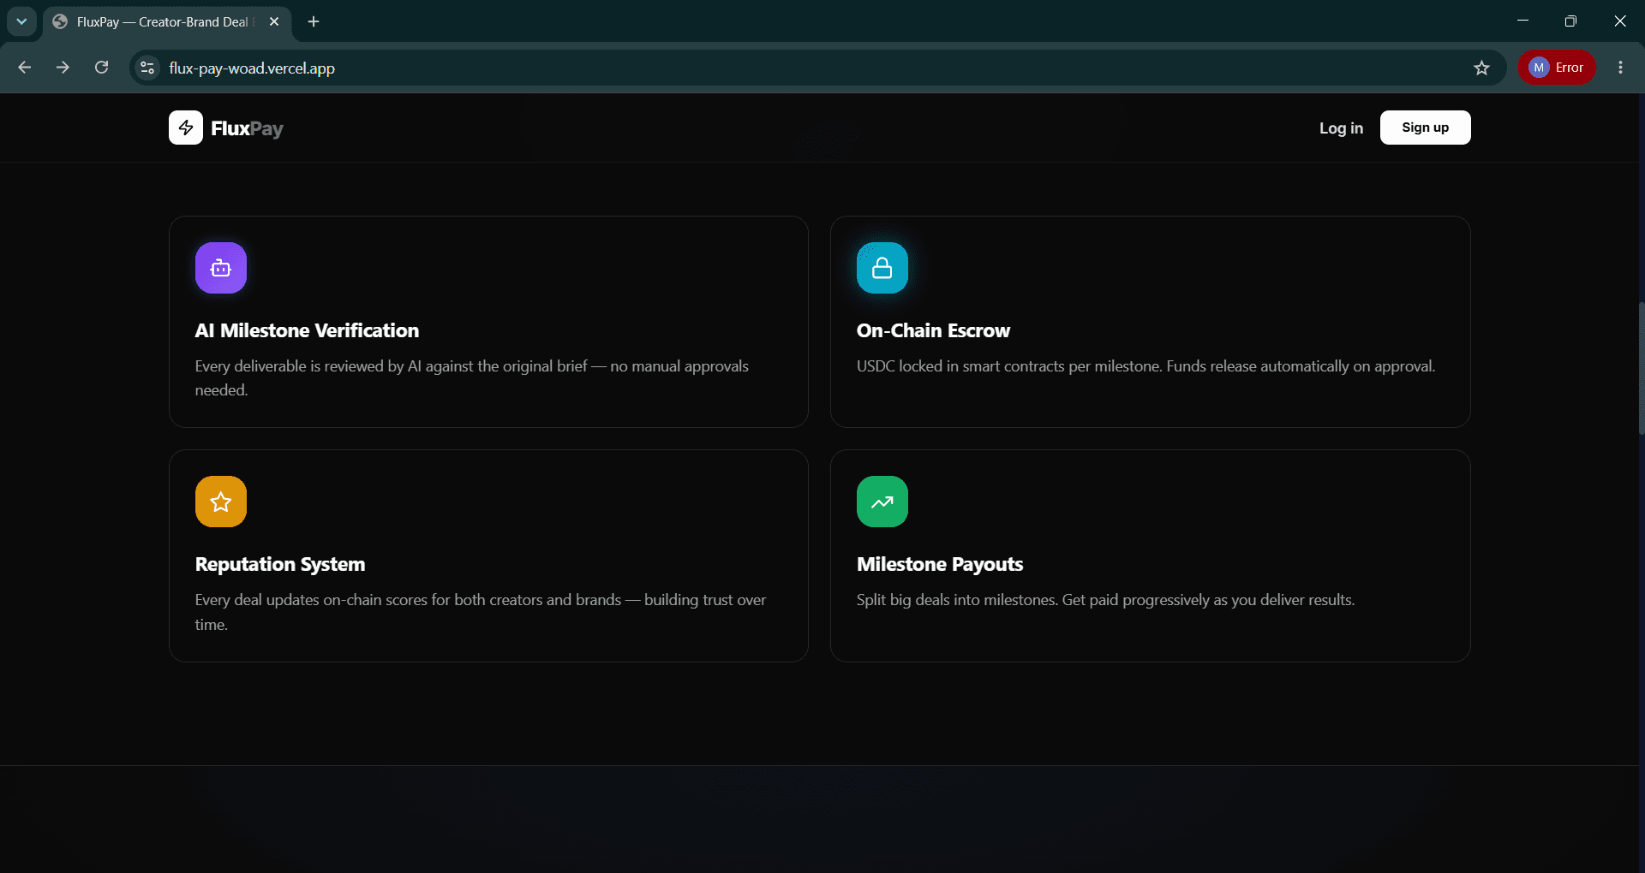Click the address bar URL flux-pay-woad.vercel.app
Image resolution: width=1645 pixels, height=873 pixels.
point(252,68)
